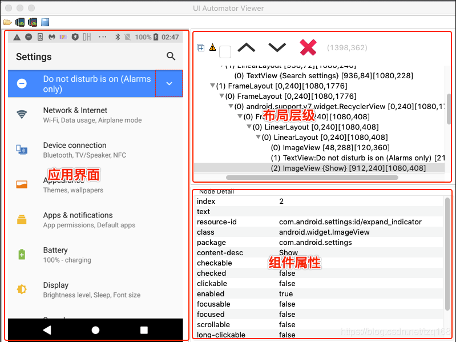
Task: Click the green battery icon
Action: coord(22,255)
